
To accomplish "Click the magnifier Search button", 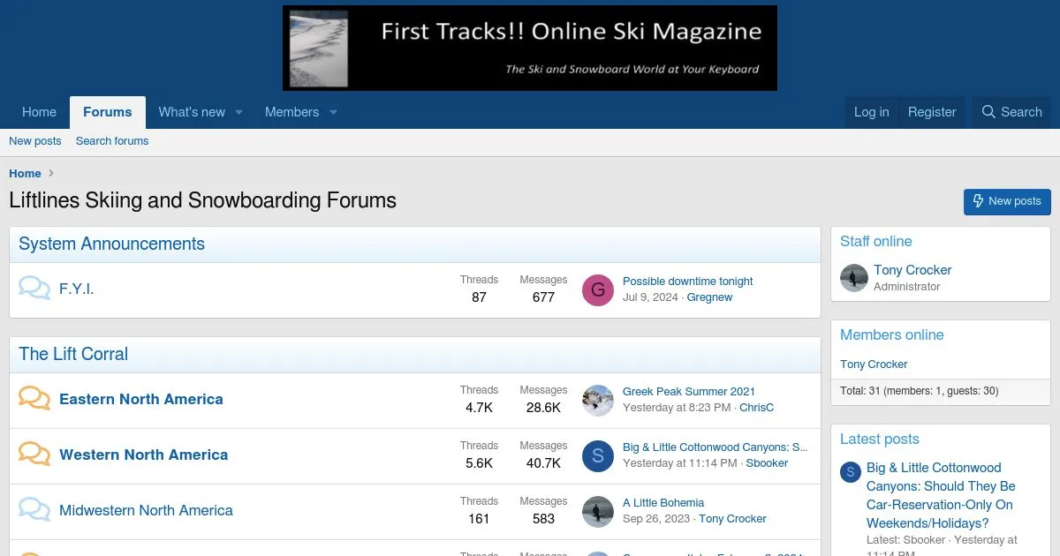I will pyautogui.click(x=1012, y=112).
